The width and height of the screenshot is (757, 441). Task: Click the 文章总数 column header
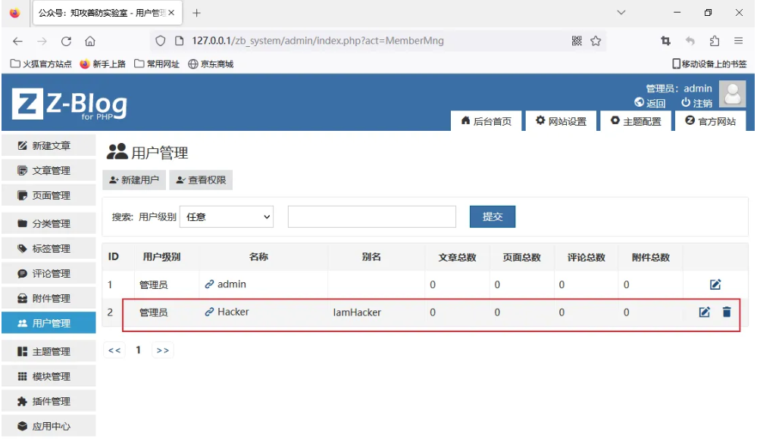click(x=457, y=257)
